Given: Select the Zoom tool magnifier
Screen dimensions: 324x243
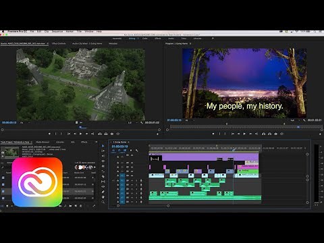Looking at the screenshot, I should pos(103,202).
